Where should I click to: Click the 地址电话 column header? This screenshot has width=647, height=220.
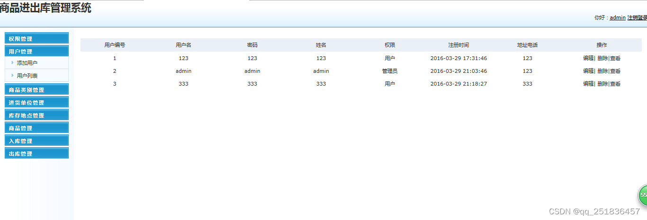527,45
